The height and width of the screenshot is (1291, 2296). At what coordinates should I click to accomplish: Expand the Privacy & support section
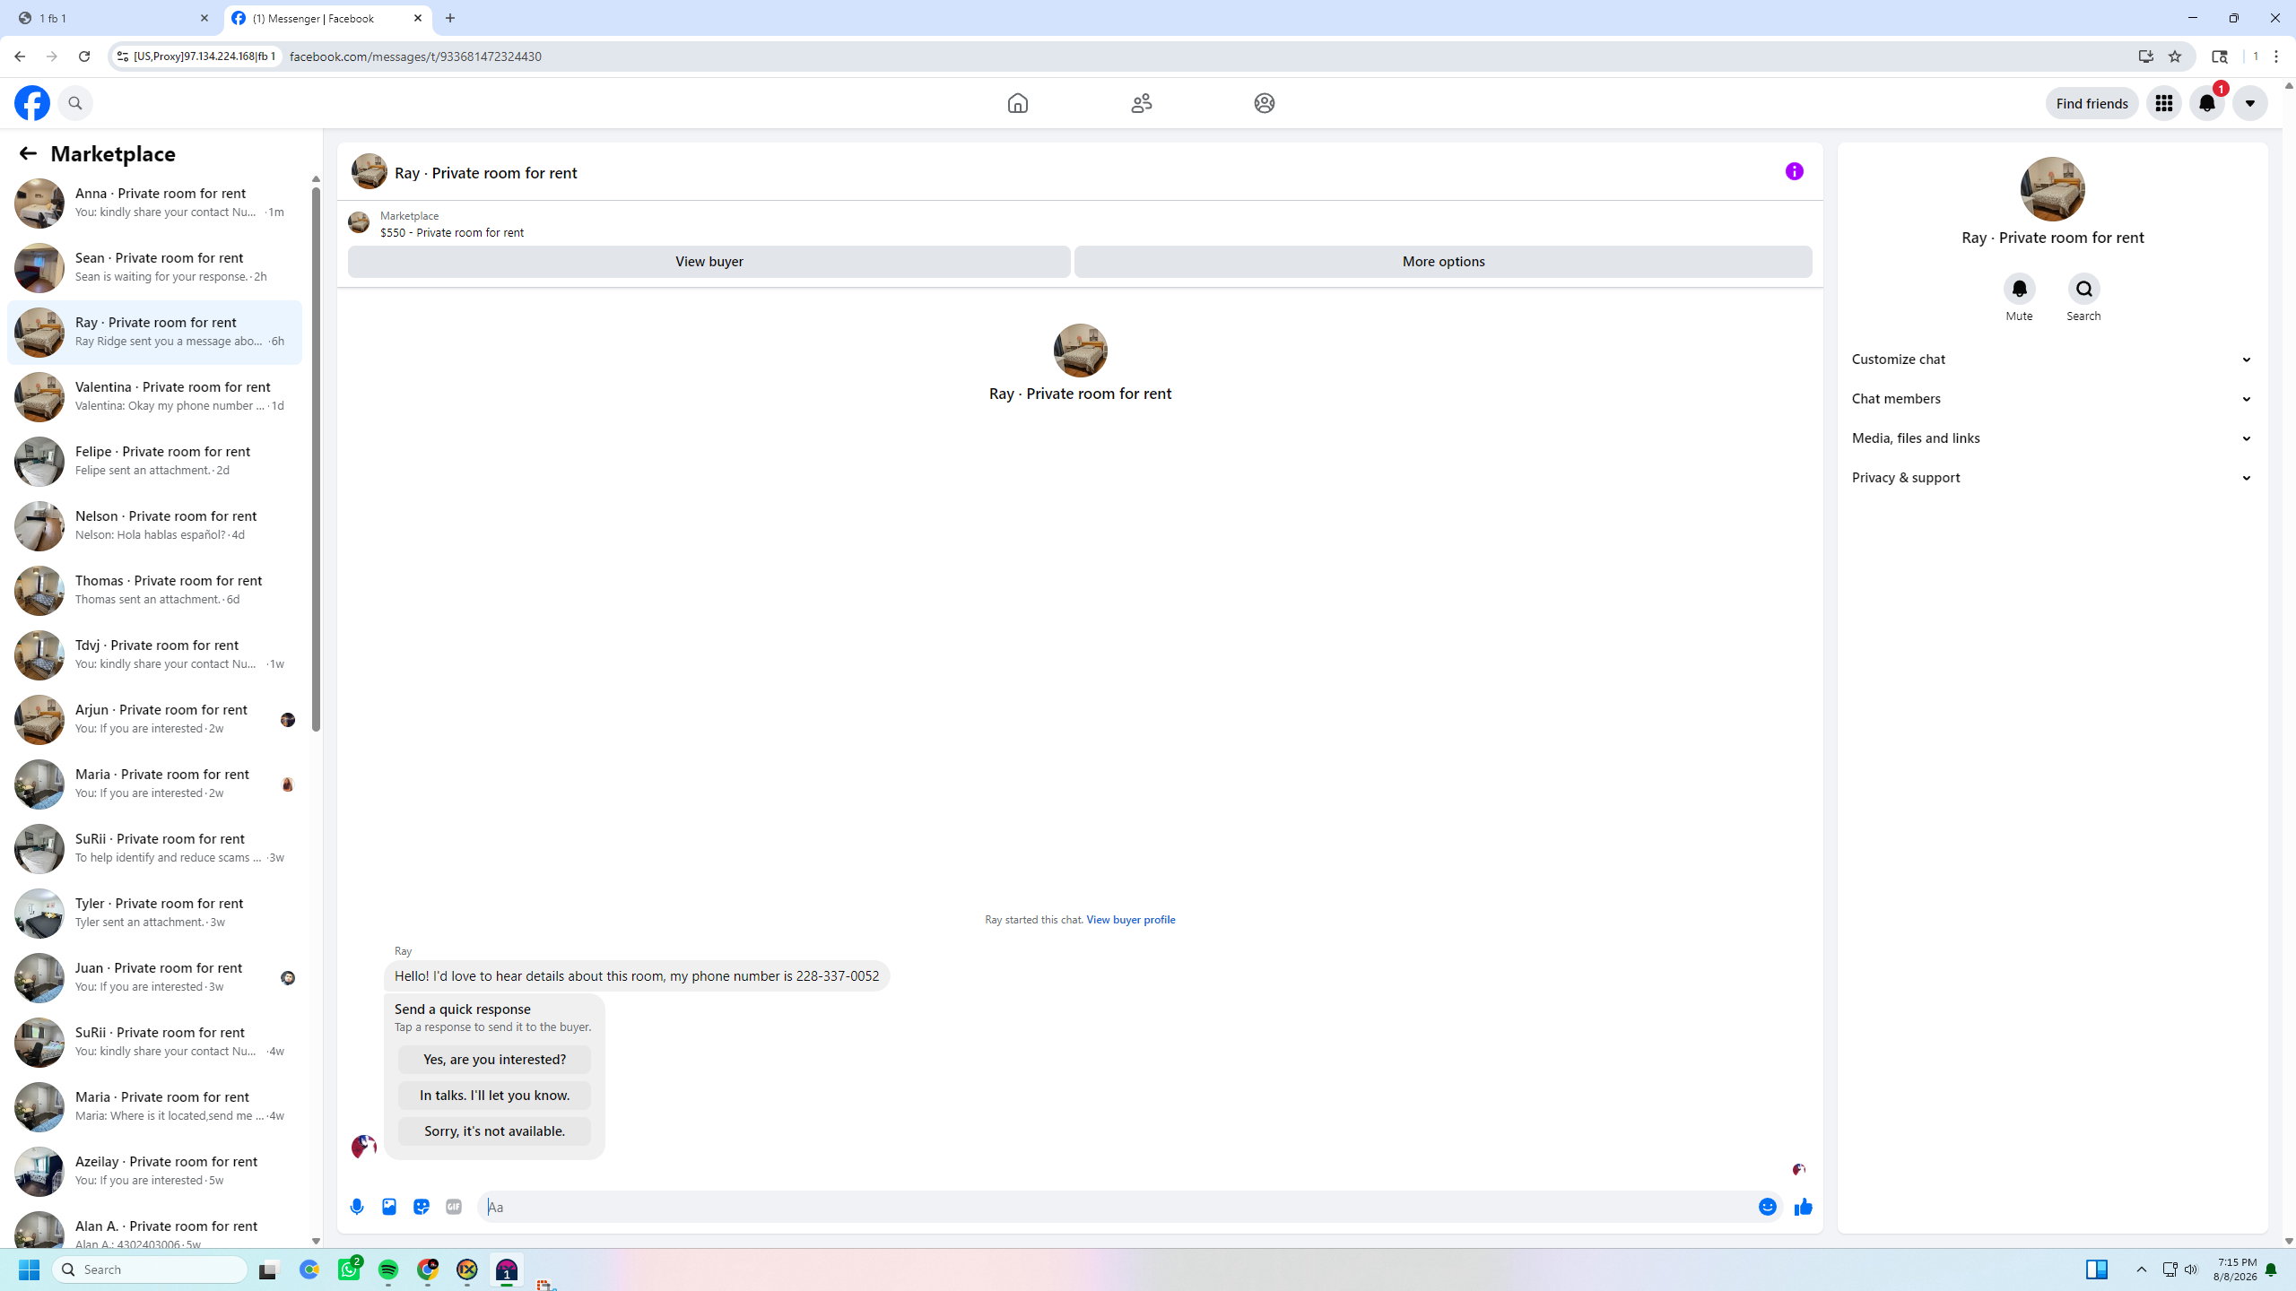pos(2053,478)
